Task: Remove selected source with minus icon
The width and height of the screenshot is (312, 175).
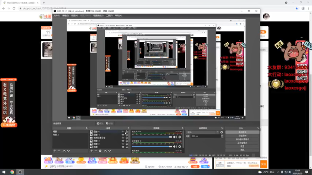Action: coord(96,151)
